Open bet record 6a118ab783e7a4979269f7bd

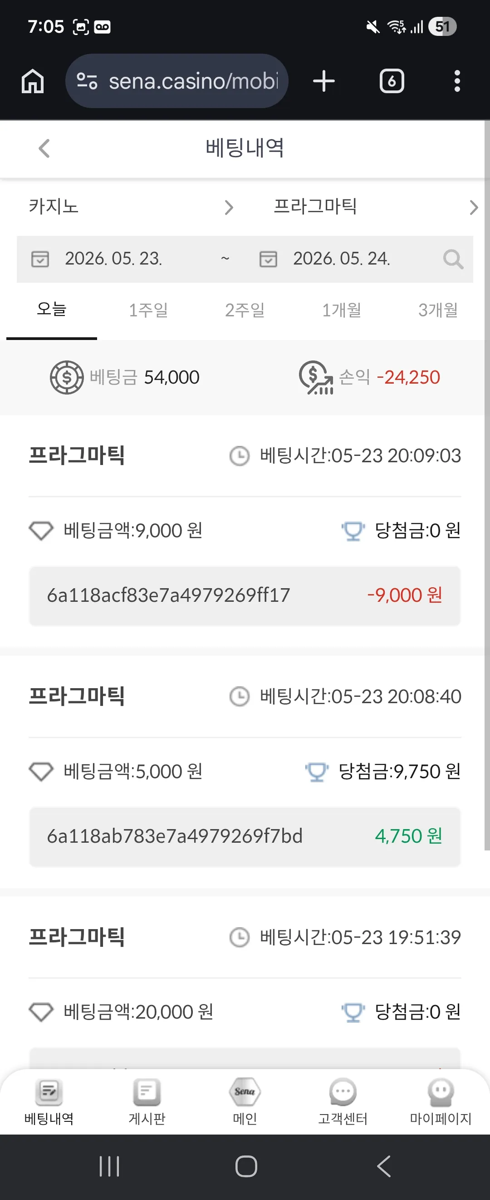[245, 837]
